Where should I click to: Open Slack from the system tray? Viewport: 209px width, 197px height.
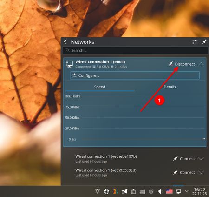pos(106,191)
